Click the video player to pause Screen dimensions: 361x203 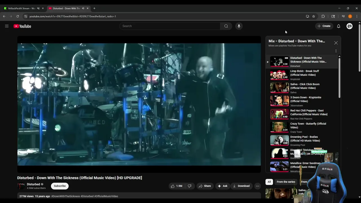tap(139, 104)
